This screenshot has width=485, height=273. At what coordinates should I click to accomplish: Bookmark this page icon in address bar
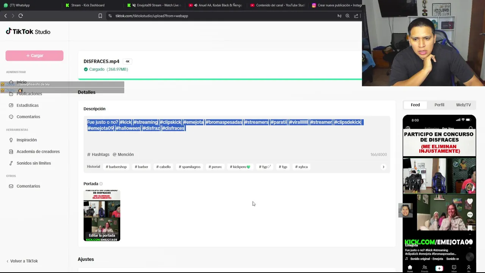point(100,16)
